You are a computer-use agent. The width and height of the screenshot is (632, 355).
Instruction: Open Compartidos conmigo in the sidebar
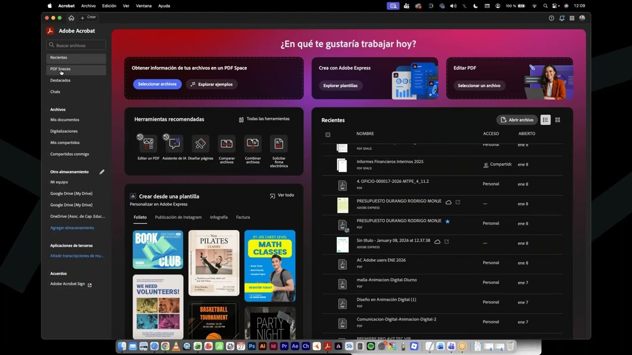click(x=70, y=154)
